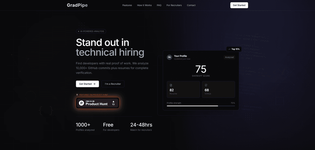
Task: Click the AI-Powered Analysis pill badge
Action: [x=91, y=31]
